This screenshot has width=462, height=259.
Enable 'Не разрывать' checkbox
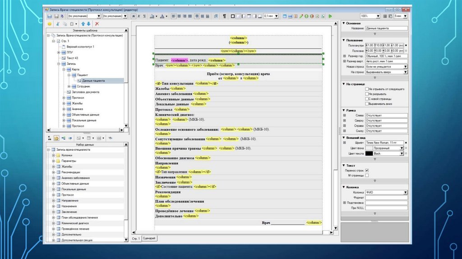(367, 94)
